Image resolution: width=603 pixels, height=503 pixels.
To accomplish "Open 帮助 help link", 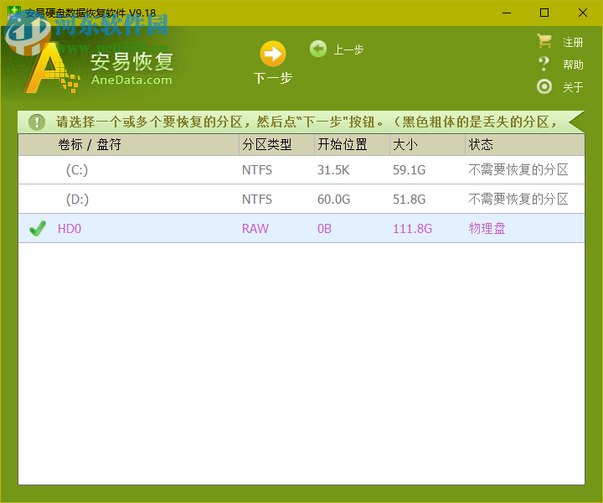I will click(573, 65).
